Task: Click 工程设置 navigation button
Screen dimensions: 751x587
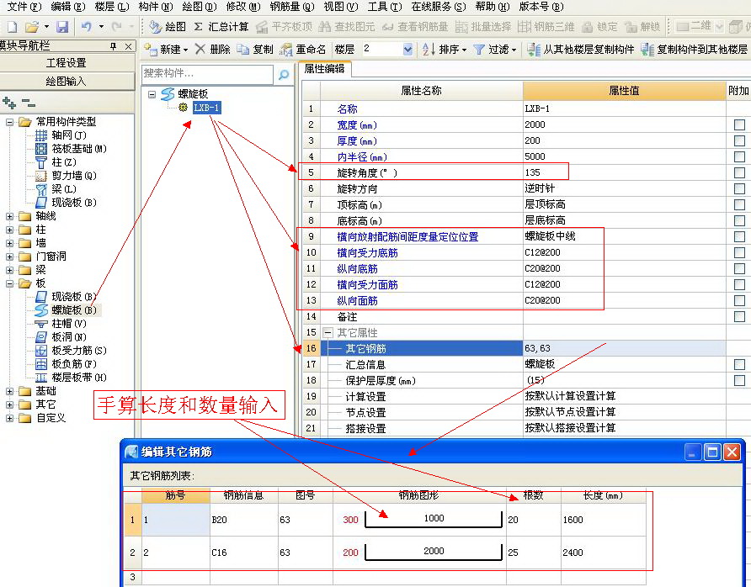Action: point(67,63)
